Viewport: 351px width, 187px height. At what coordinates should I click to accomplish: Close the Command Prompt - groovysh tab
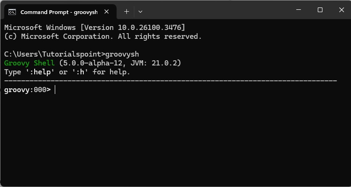pyautogui.click(x=108, y=12)
